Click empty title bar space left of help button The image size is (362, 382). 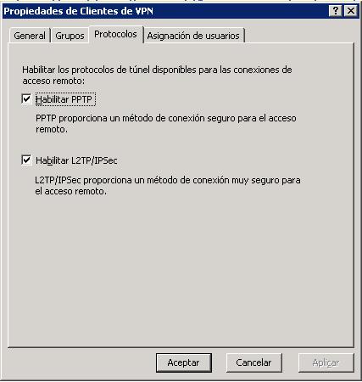(x=240, y=11)
